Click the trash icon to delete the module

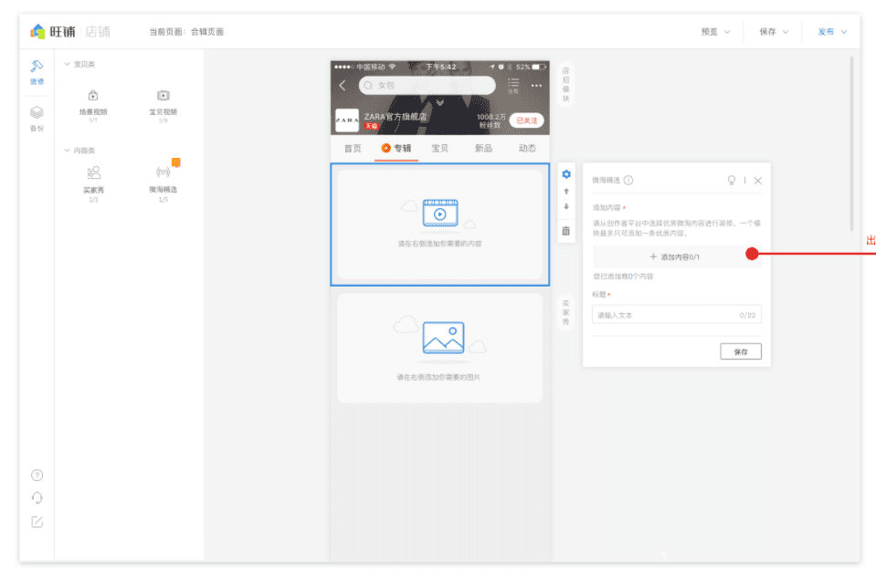click(566, 231)
